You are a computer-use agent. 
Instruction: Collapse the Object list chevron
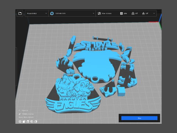[x=19, y=110]
